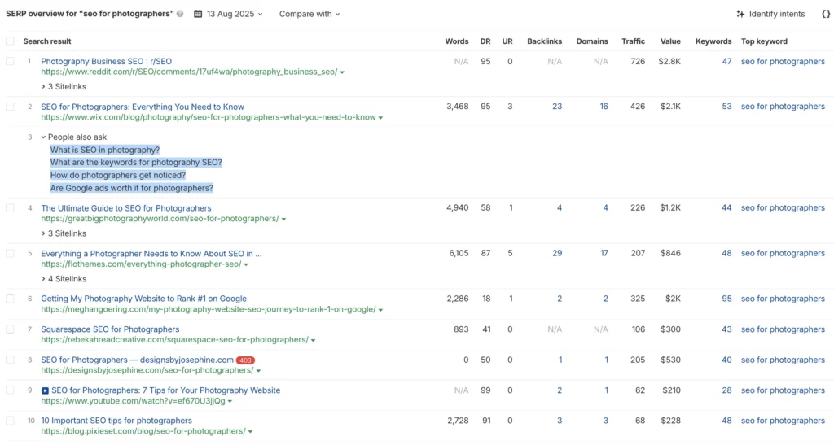Check the box for the Wix result row
The image size is (834, 445).
10,107
